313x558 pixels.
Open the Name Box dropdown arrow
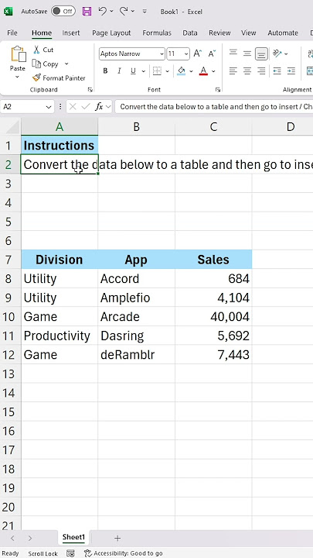(49, 107)
